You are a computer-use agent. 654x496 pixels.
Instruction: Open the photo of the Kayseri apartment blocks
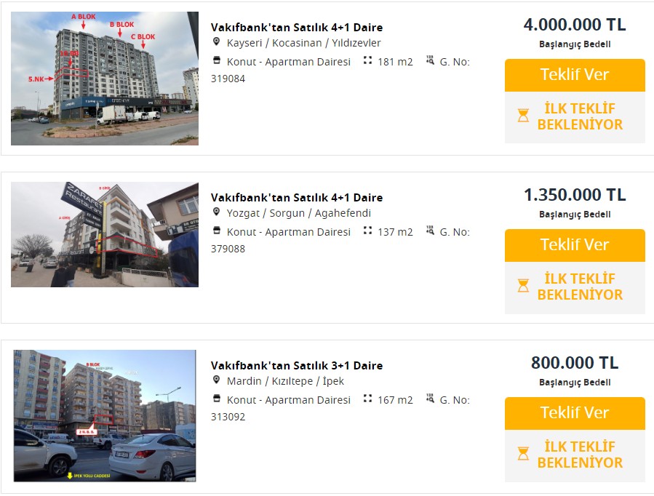tap(104, 76)
